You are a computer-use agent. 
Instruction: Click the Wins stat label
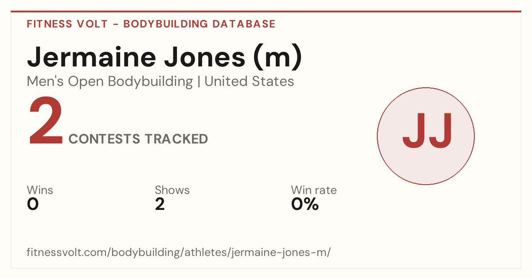40,190
